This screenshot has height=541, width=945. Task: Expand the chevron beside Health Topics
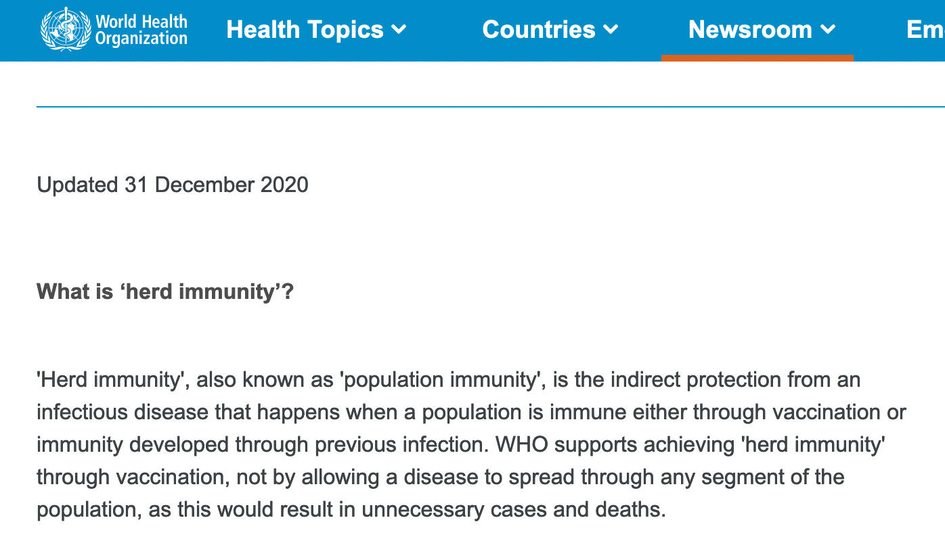[x=399, y=30]
